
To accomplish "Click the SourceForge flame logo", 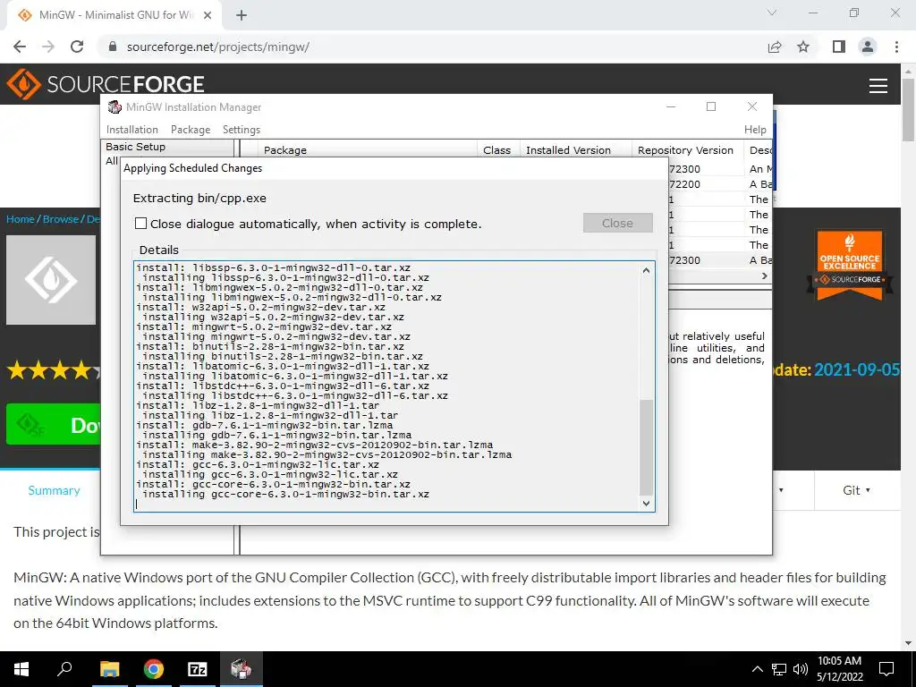I will pyautogui.click(x=23, y=84).
